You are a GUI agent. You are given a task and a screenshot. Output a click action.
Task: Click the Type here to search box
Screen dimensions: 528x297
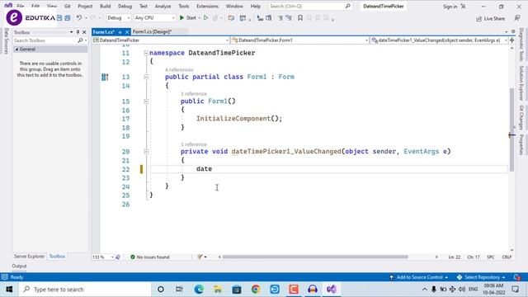[85, 290]
